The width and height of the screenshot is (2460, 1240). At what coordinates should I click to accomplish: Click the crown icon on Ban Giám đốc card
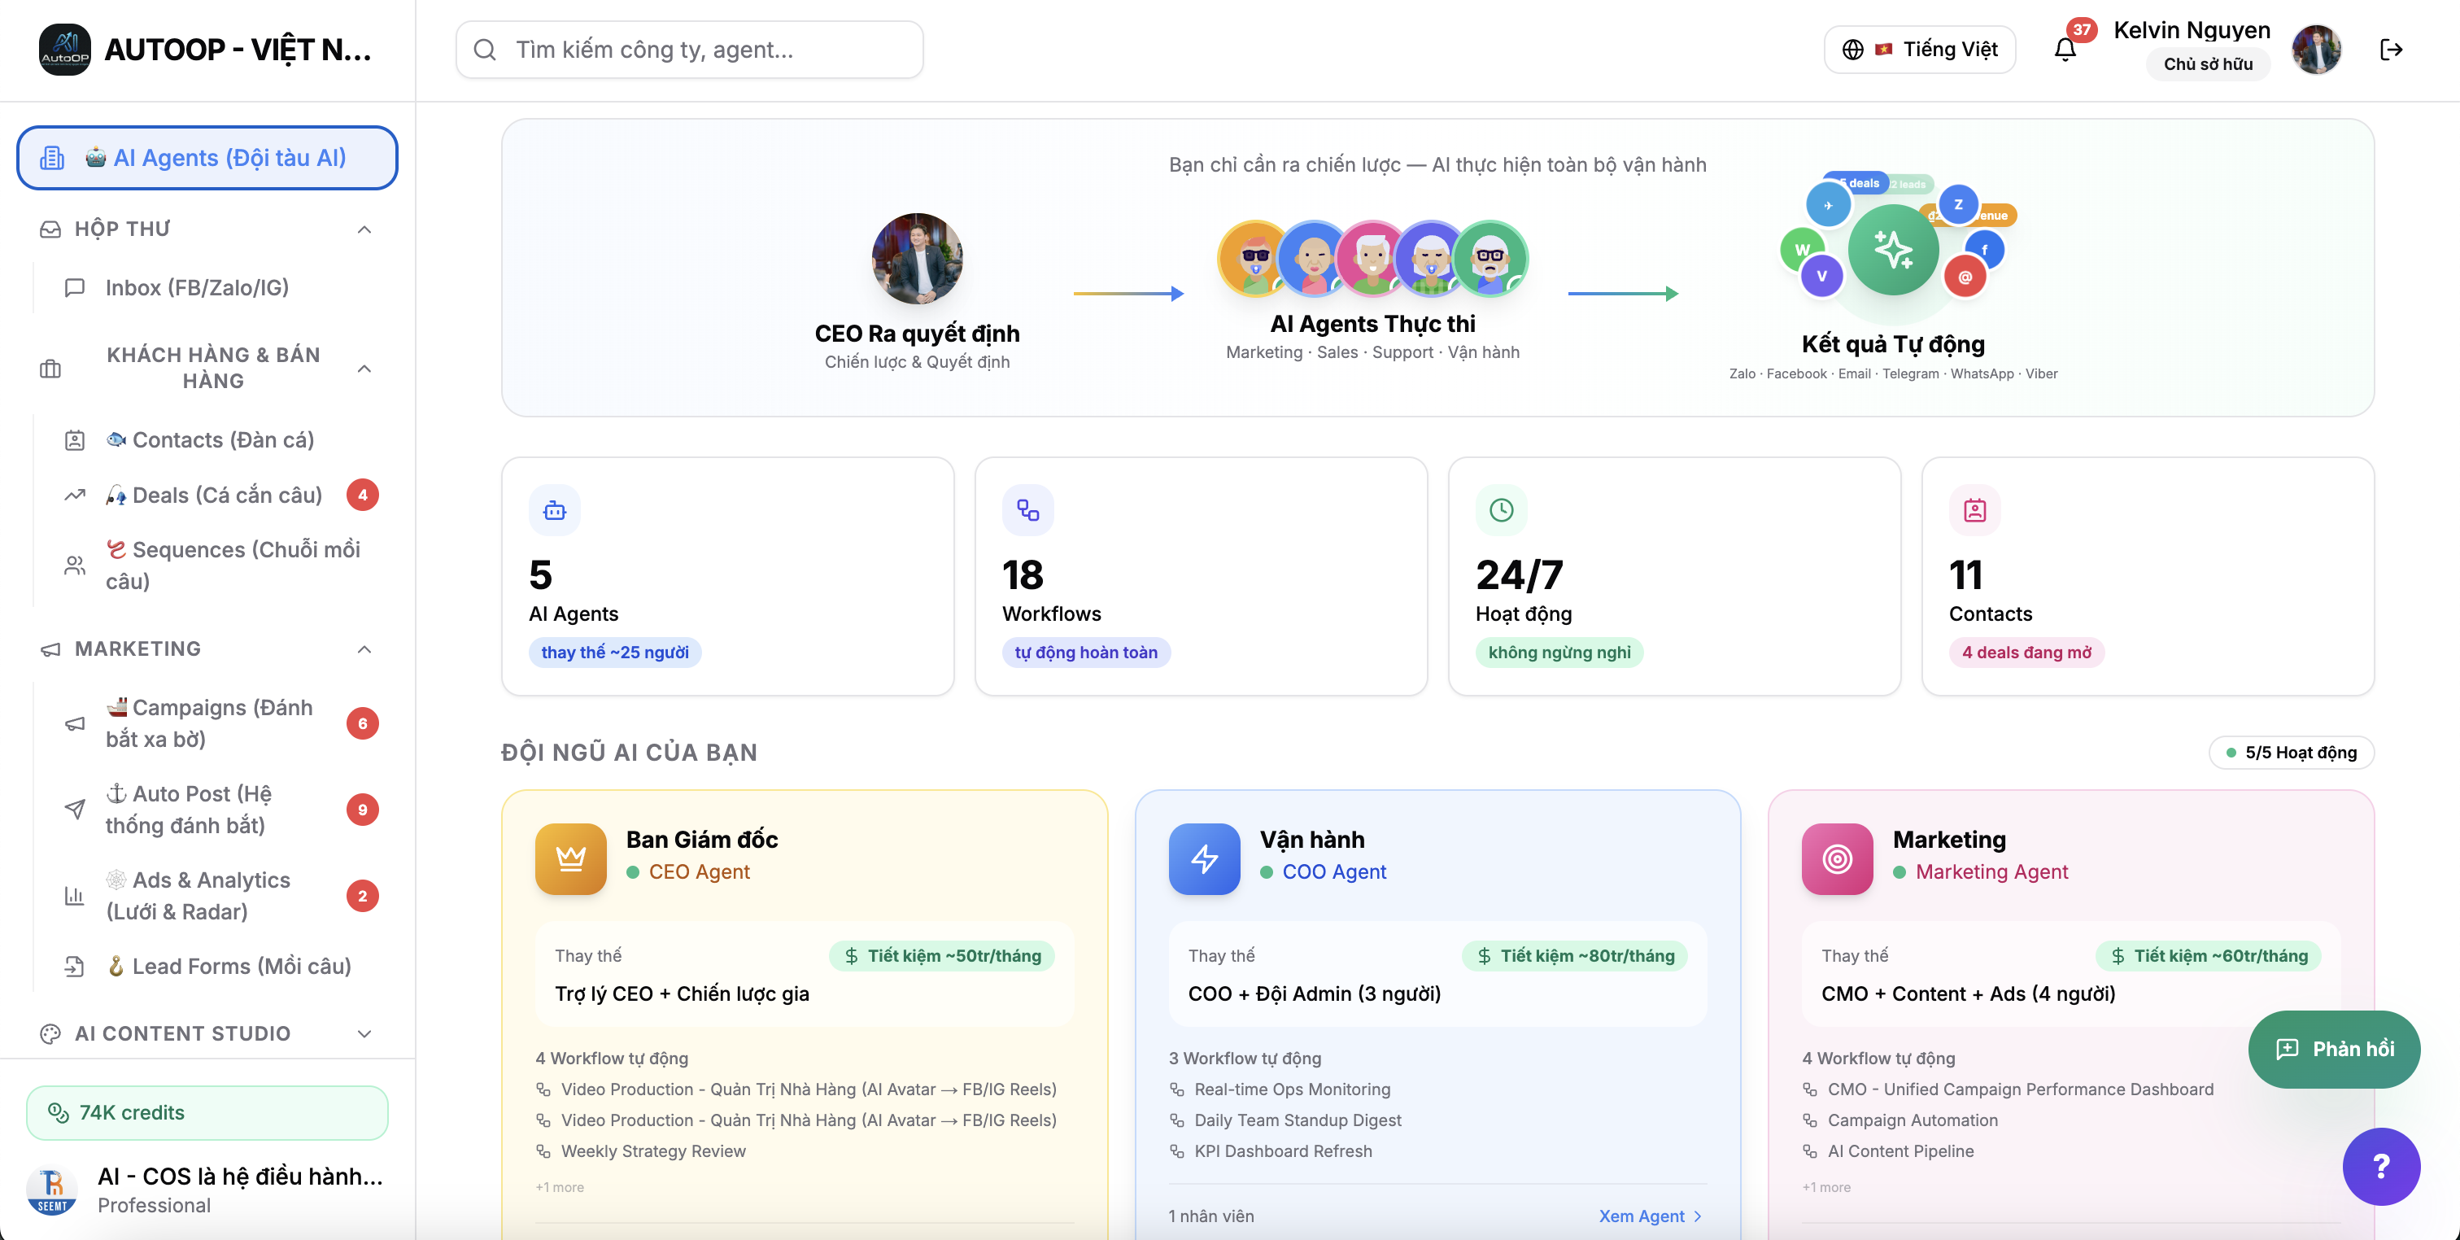(x=570, y=858)
